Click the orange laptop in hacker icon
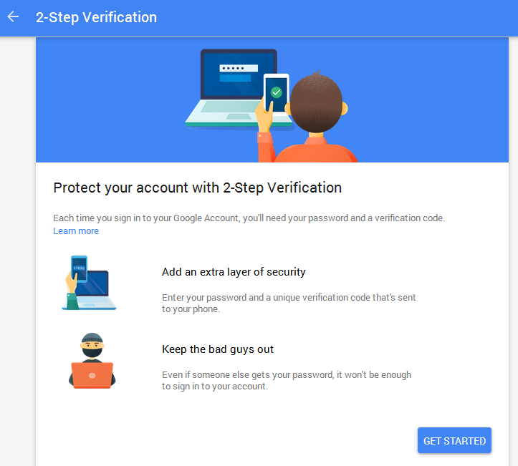The image size is (518, 466). point(92,375)
